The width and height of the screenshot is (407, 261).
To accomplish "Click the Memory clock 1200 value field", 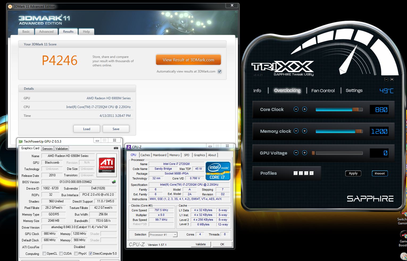I will point(379,131).
